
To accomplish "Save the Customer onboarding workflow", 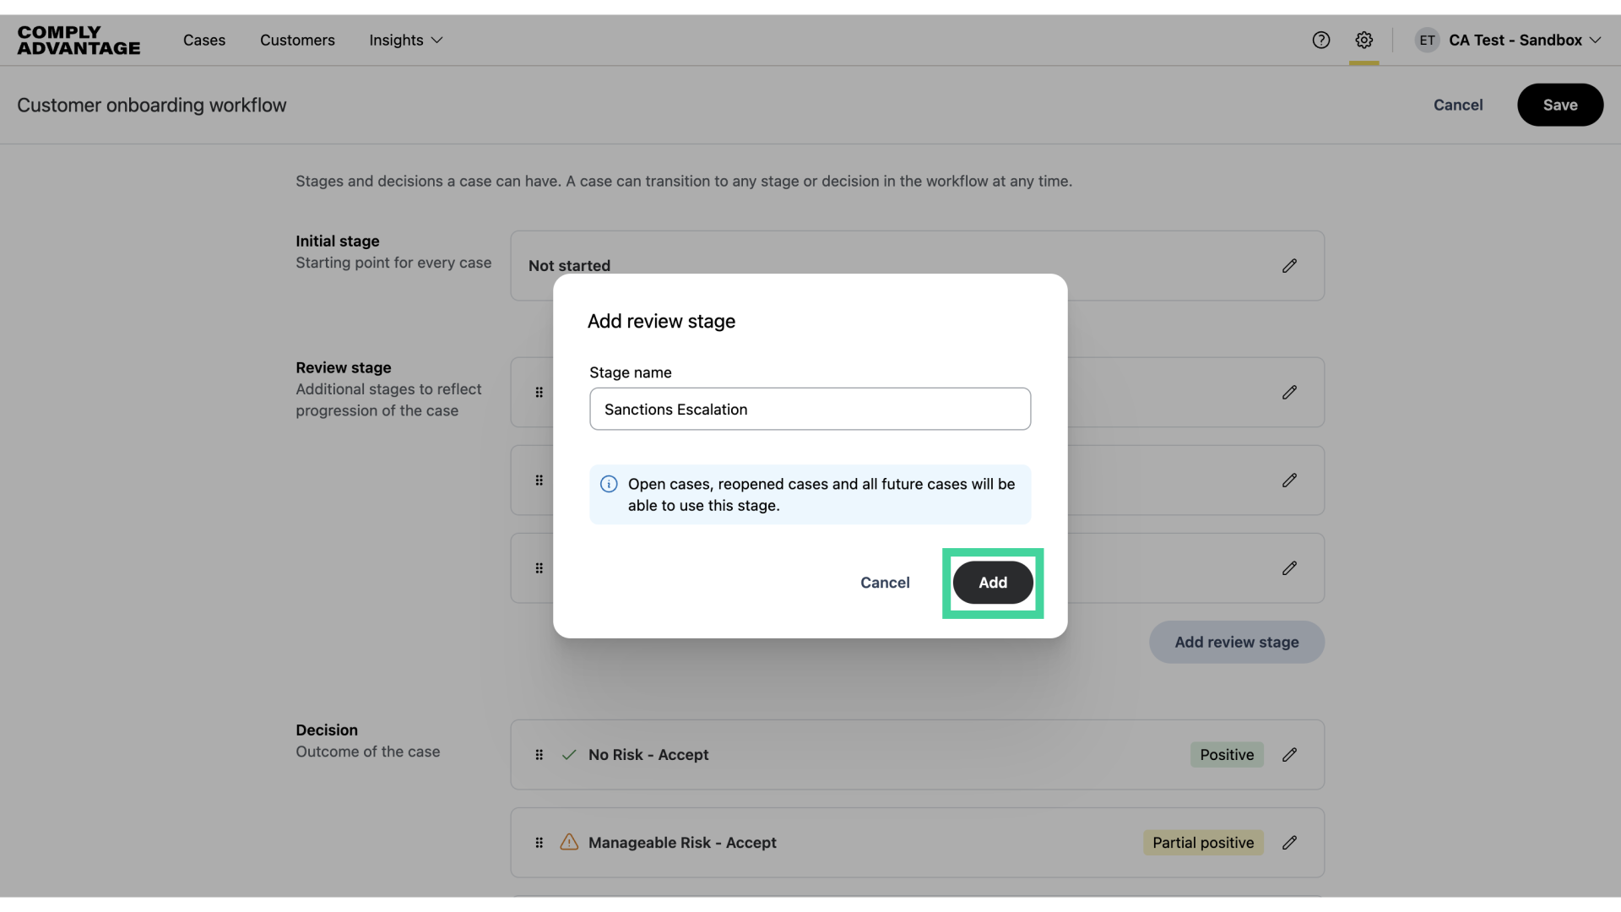I will (1560, 105).
